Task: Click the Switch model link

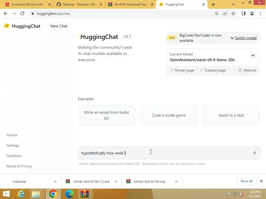Action: (246, 38)
